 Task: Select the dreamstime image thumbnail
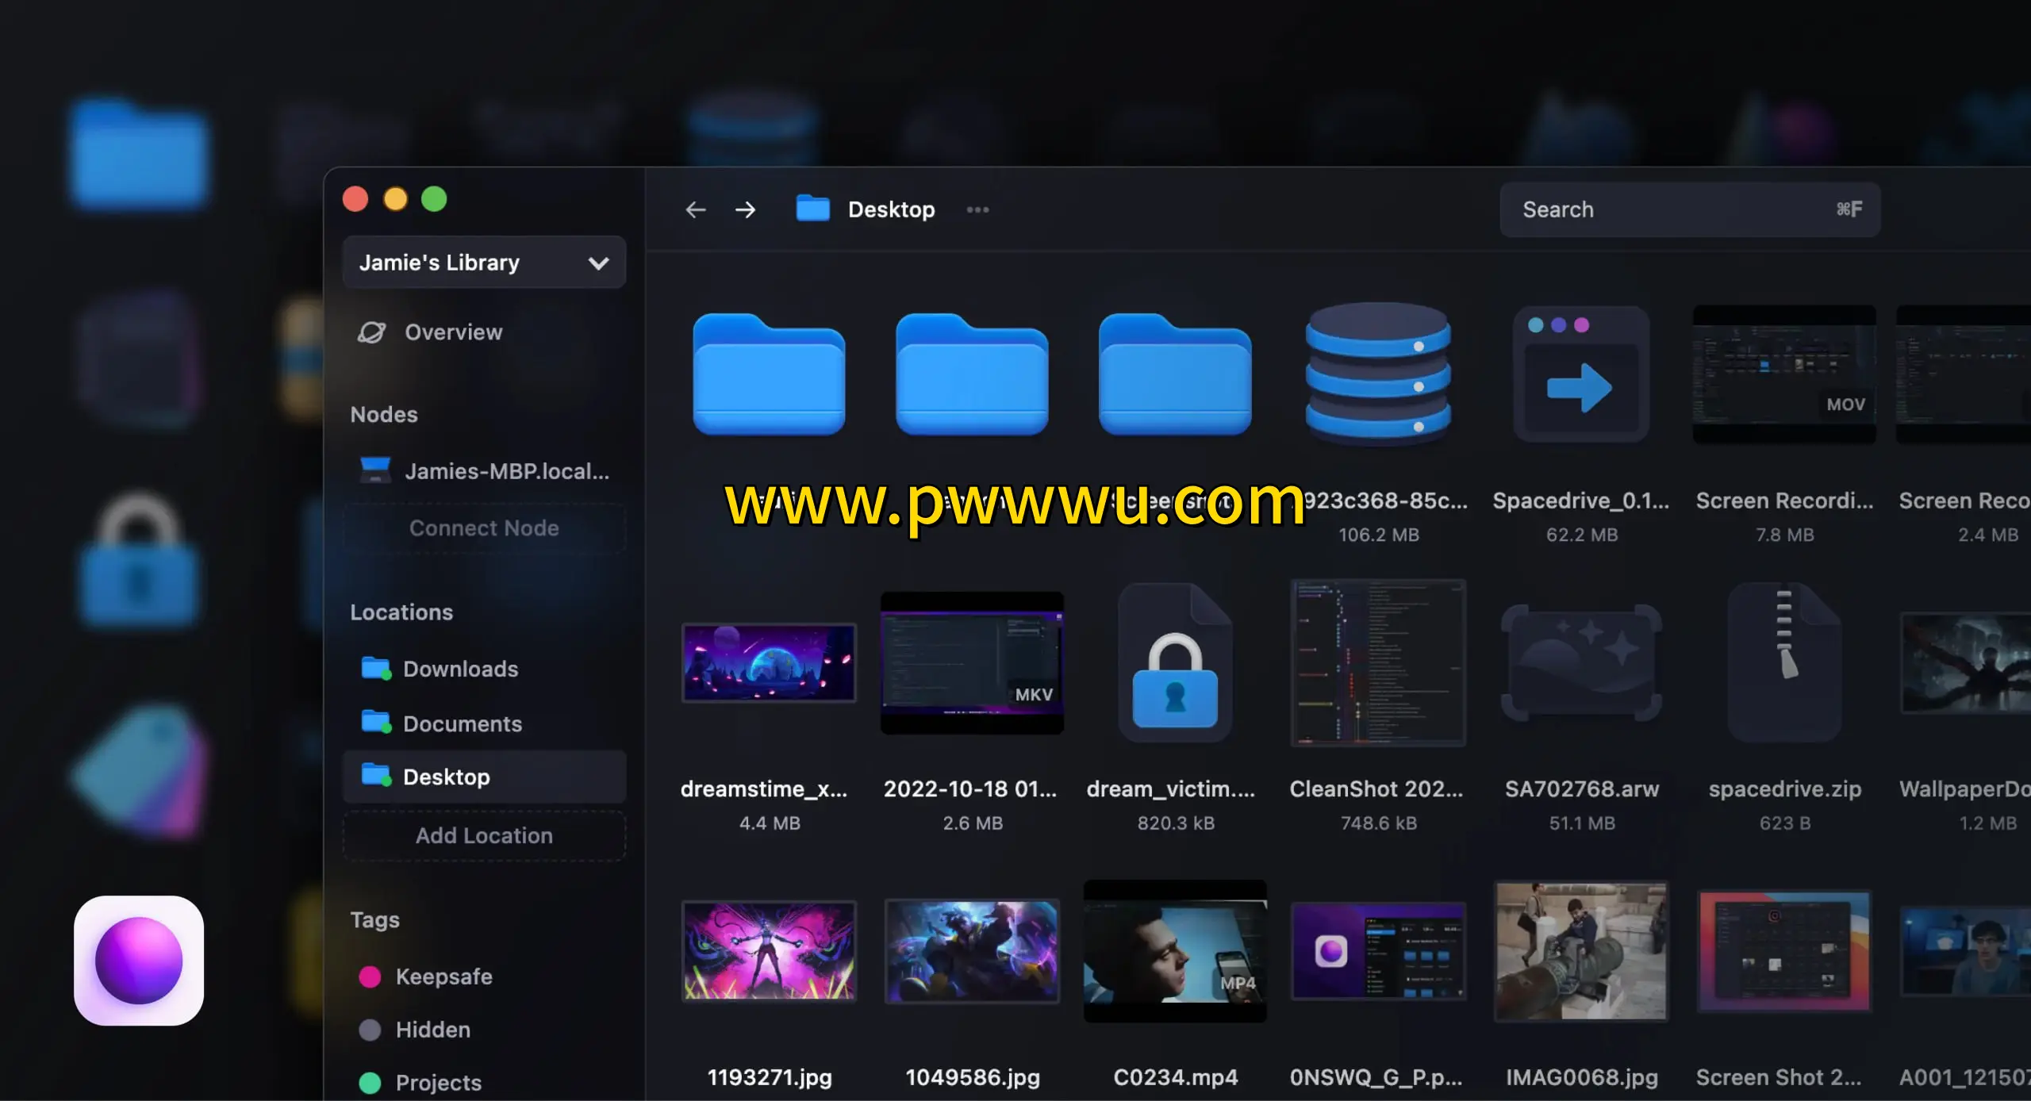pyautogui.click(x=769, y=662)
